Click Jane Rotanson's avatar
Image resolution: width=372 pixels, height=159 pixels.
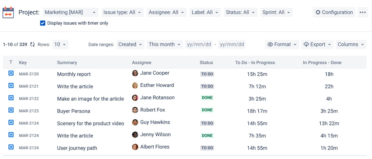coord(135,98)
